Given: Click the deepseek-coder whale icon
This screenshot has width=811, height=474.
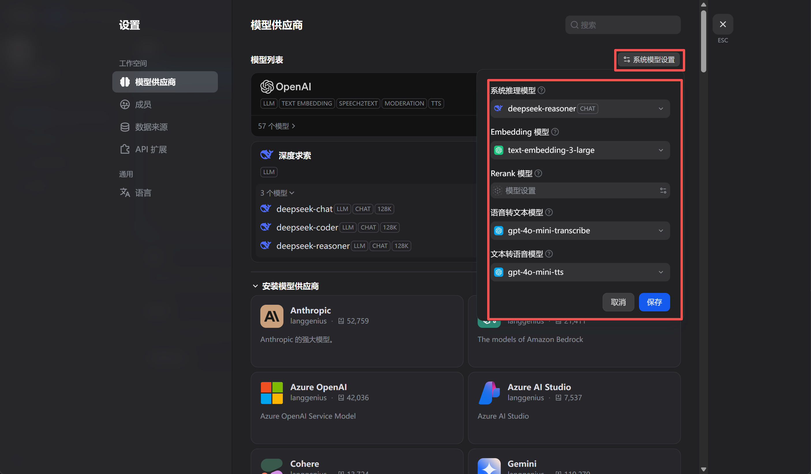Looking at the screenshot, I should (266, 227).
